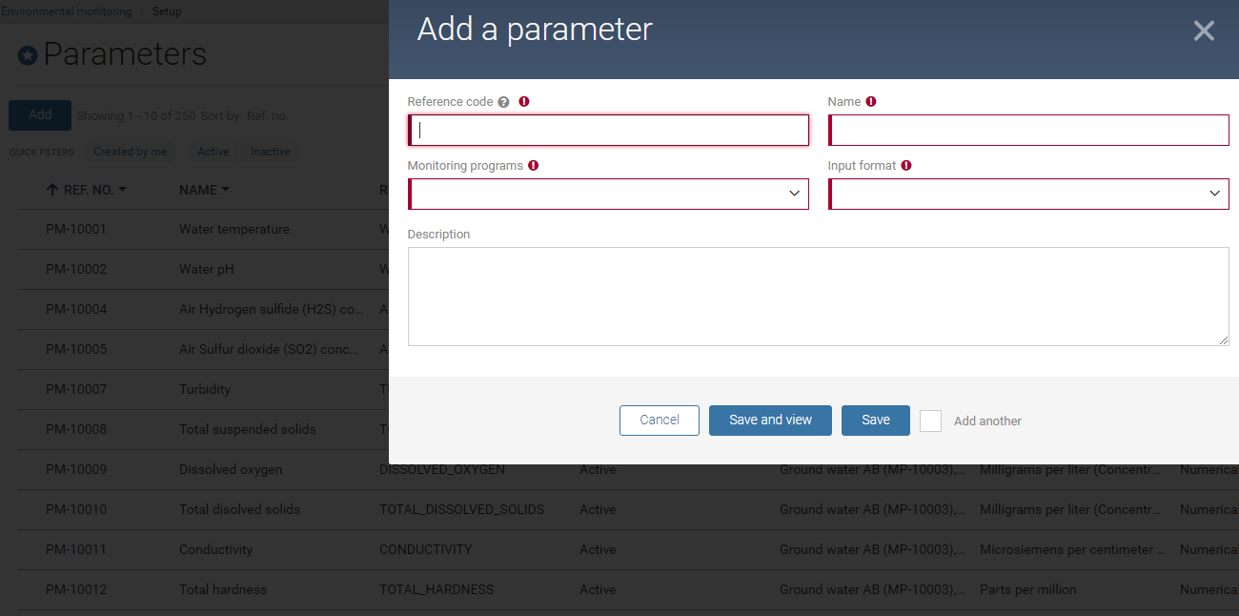Image resolution: width=1239 pixels, height=616 pixels.
Task: Focus the Name input field
Action: [x=1028, y=131]
